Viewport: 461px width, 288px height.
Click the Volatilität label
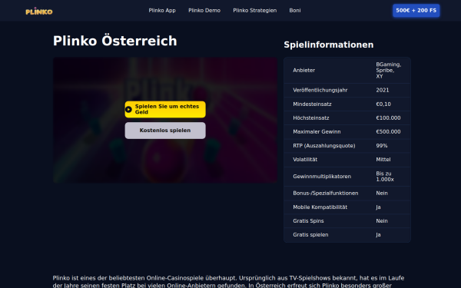point(305,160)
